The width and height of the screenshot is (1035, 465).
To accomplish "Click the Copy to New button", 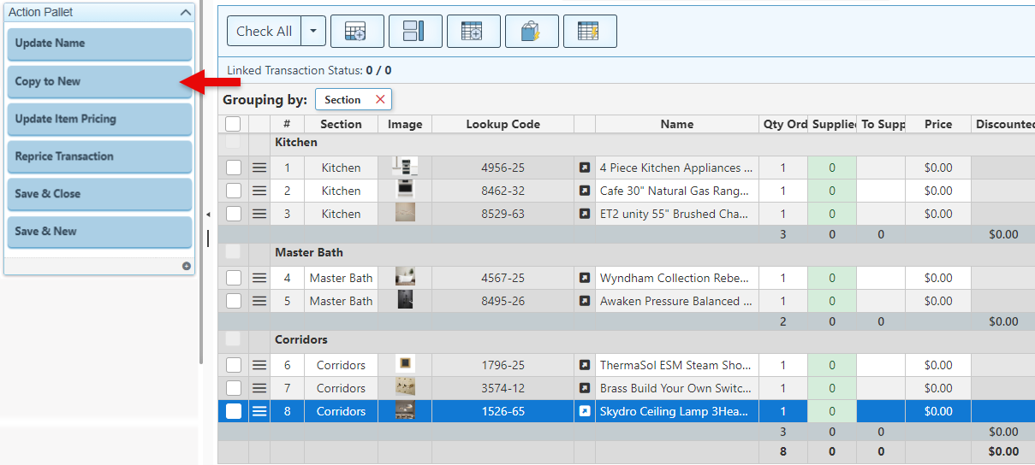I will point(99,82).
